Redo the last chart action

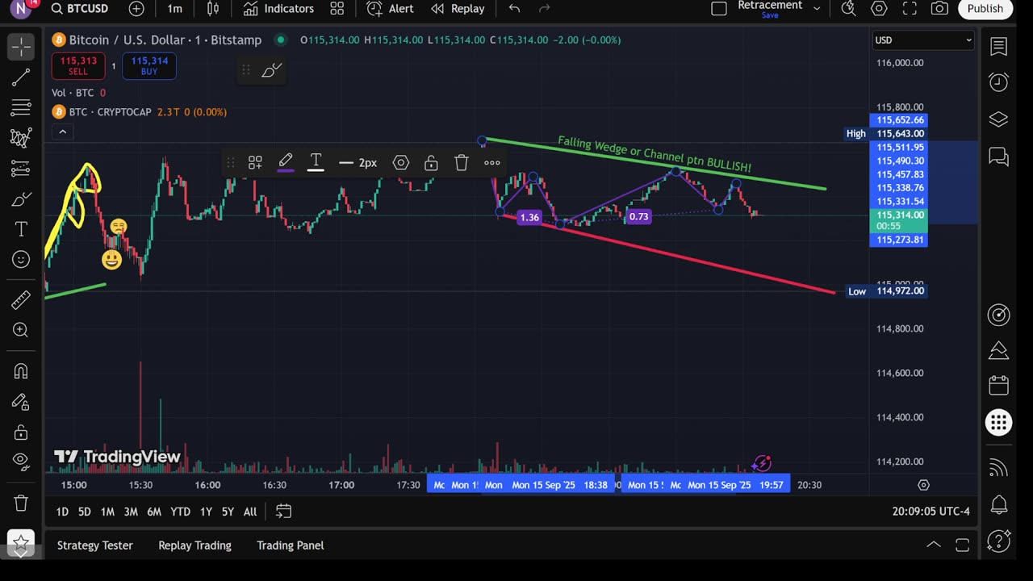pyautogui.click(x=545, y=9)
